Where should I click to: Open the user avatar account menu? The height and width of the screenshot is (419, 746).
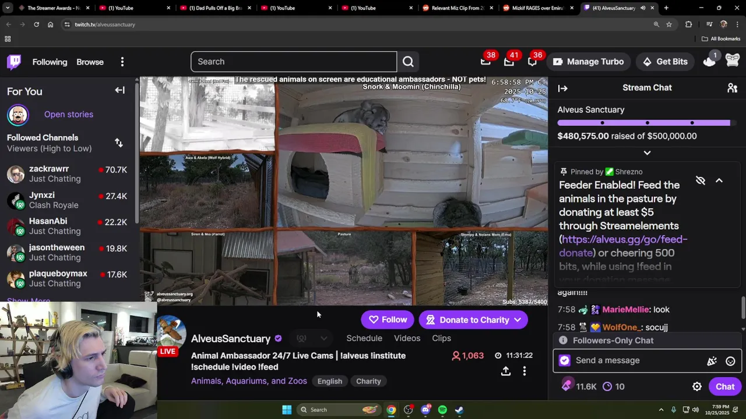(733, 61)
